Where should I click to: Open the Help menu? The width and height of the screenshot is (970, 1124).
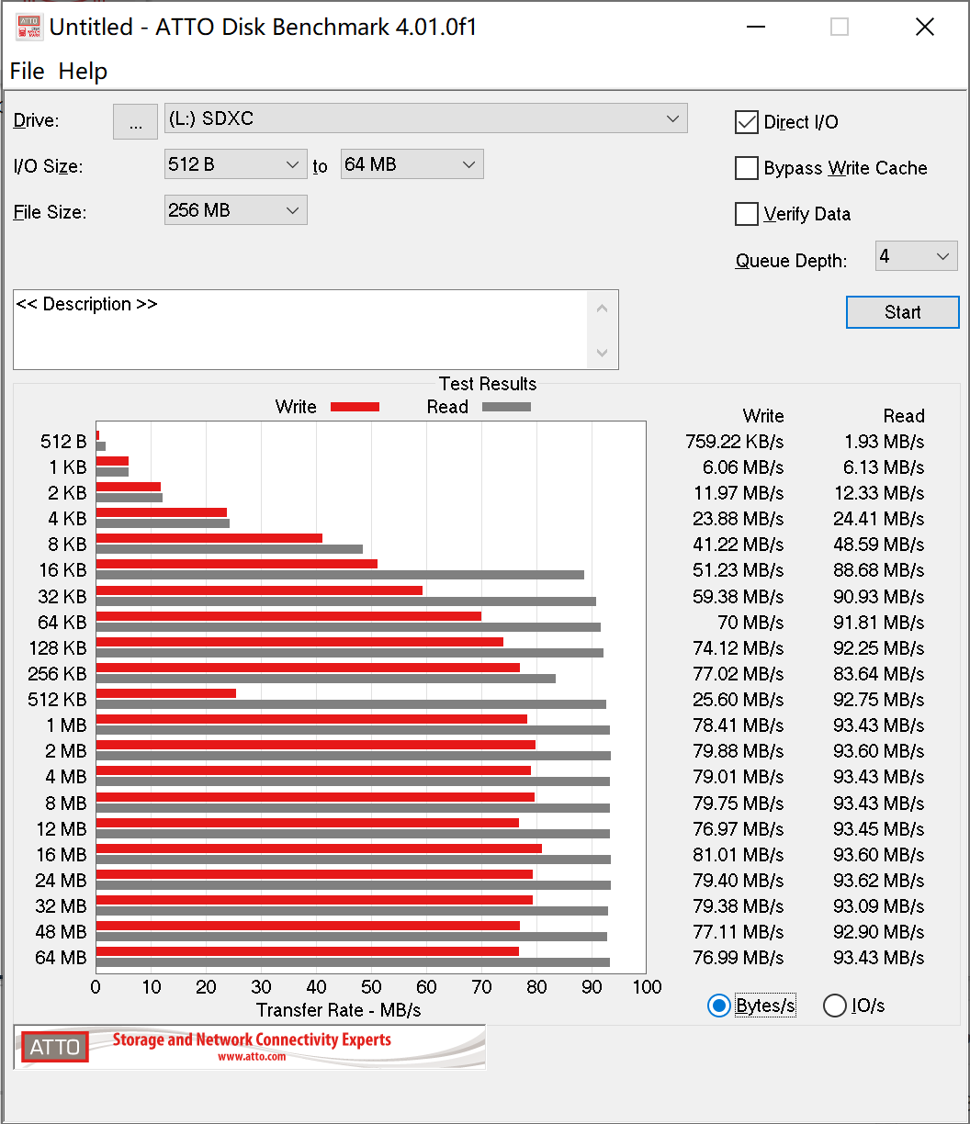(83, 71)
